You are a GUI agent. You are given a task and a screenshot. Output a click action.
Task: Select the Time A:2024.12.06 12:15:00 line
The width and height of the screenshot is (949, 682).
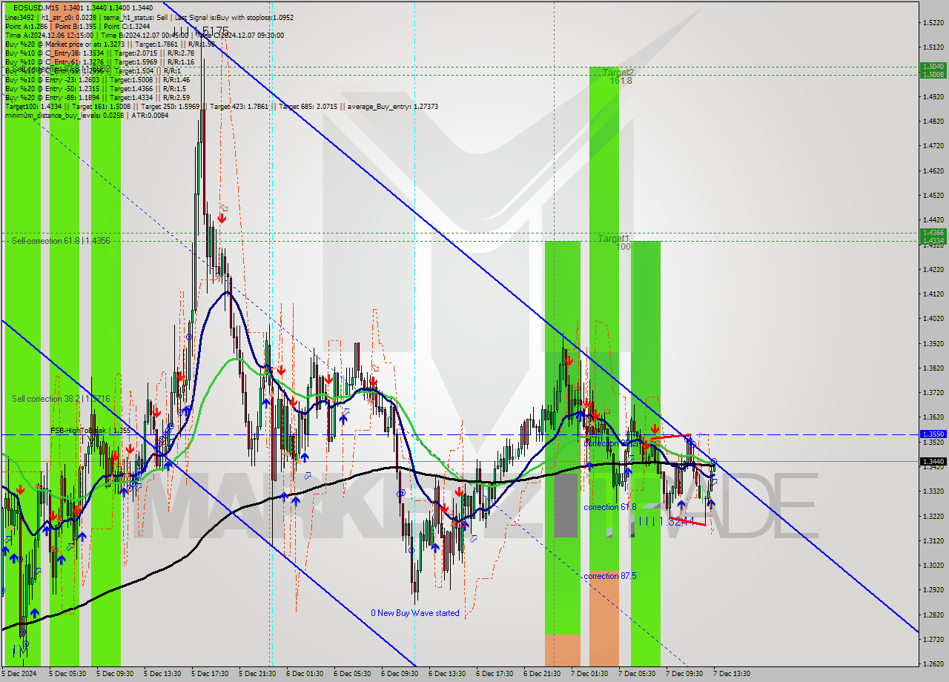coord(145,35)
